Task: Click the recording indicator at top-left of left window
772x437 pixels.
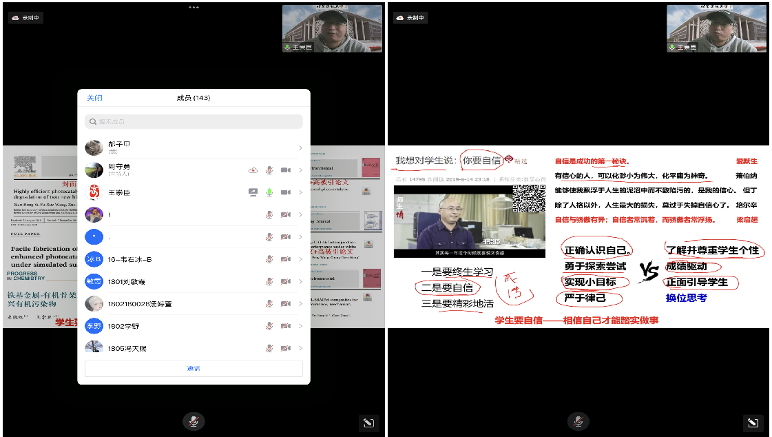Action: pyautogui.click(x=25, y=18)
